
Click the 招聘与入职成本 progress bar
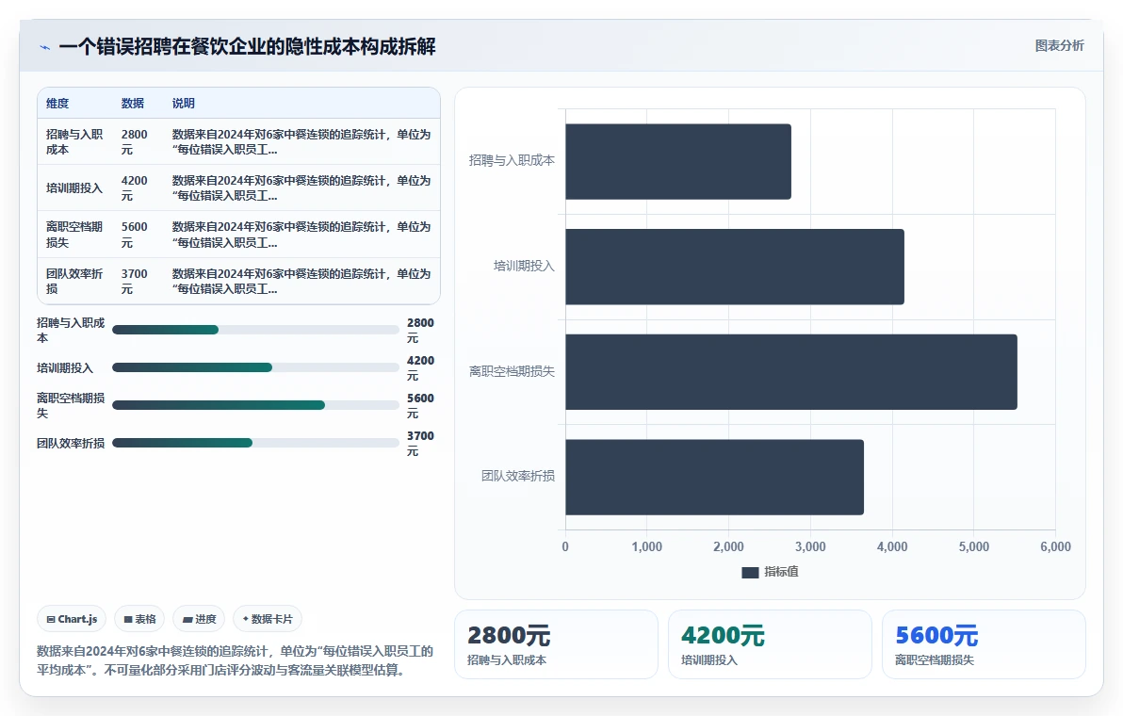tap(255, 330)
